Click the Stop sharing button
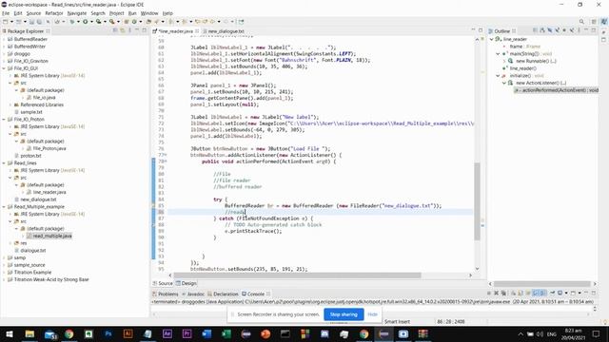609x342 pixels. [344, 314]
